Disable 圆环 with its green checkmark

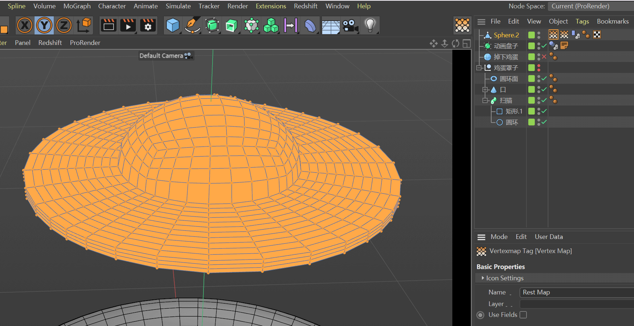(544, 122)
